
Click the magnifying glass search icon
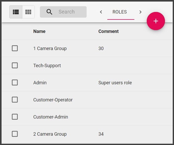pyautogui.click(x=49, y=12)
